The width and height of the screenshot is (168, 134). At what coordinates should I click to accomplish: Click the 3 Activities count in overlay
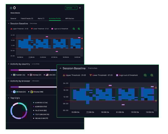click(93, 68)
